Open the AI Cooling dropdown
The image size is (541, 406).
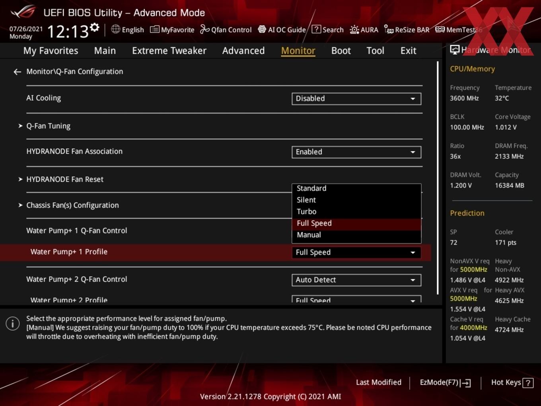click(356, 99)
